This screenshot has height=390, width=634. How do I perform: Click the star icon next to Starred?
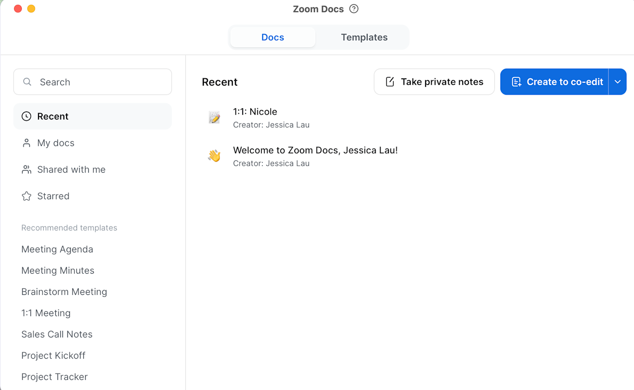point(27,196)
